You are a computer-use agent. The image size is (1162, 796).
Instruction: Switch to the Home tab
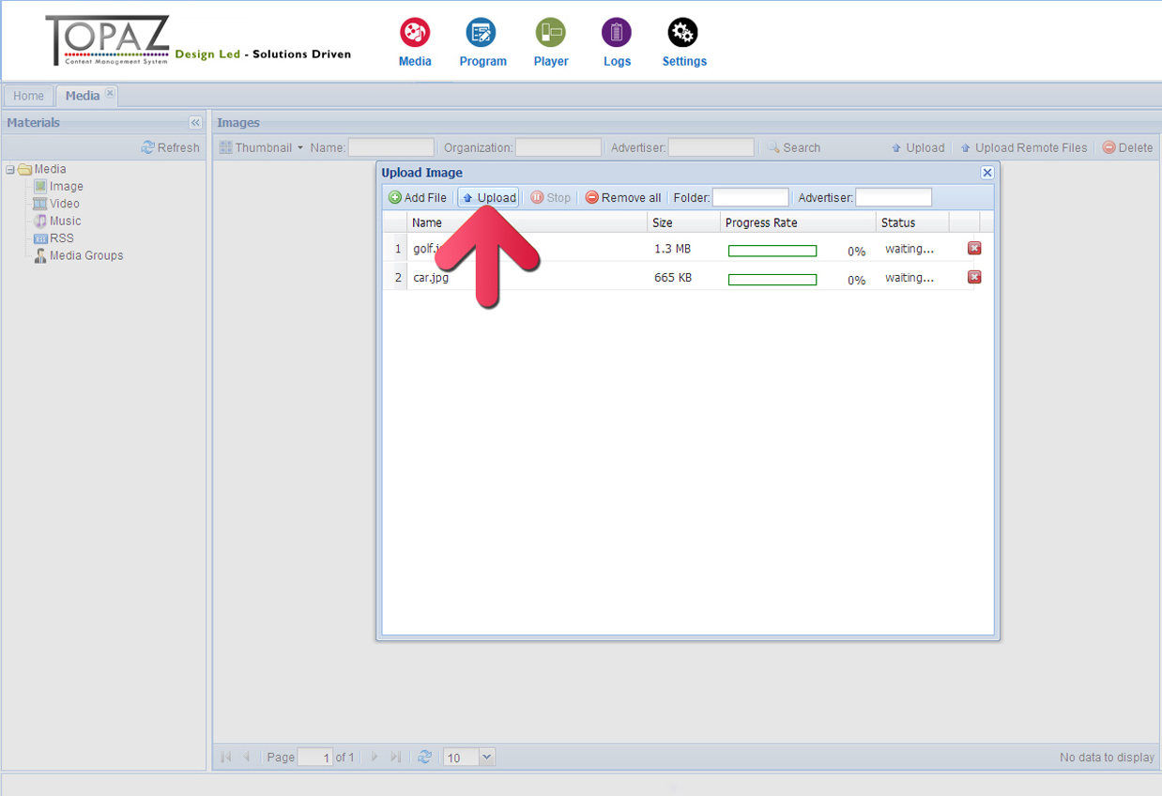[28, 96]
